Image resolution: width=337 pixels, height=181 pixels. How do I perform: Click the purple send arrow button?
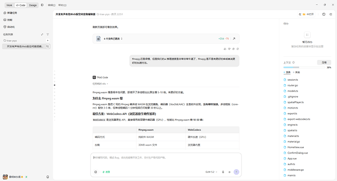coord(236,172)
